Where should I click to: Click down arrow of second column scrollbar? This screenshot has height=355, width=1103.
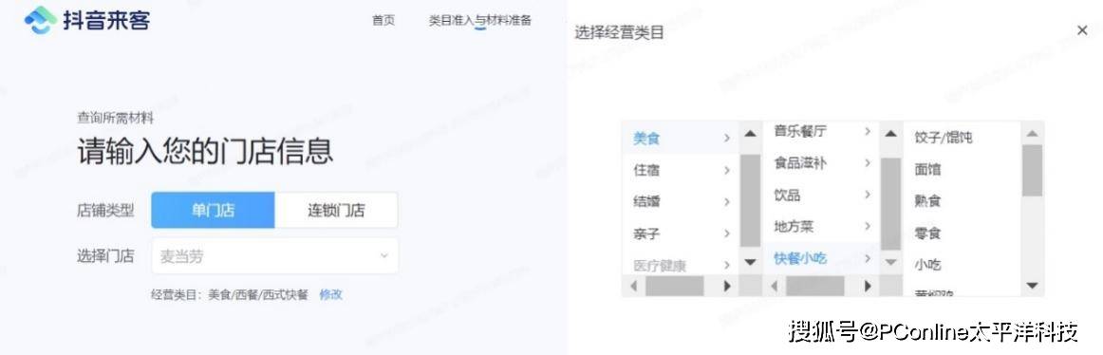[891, 262]
